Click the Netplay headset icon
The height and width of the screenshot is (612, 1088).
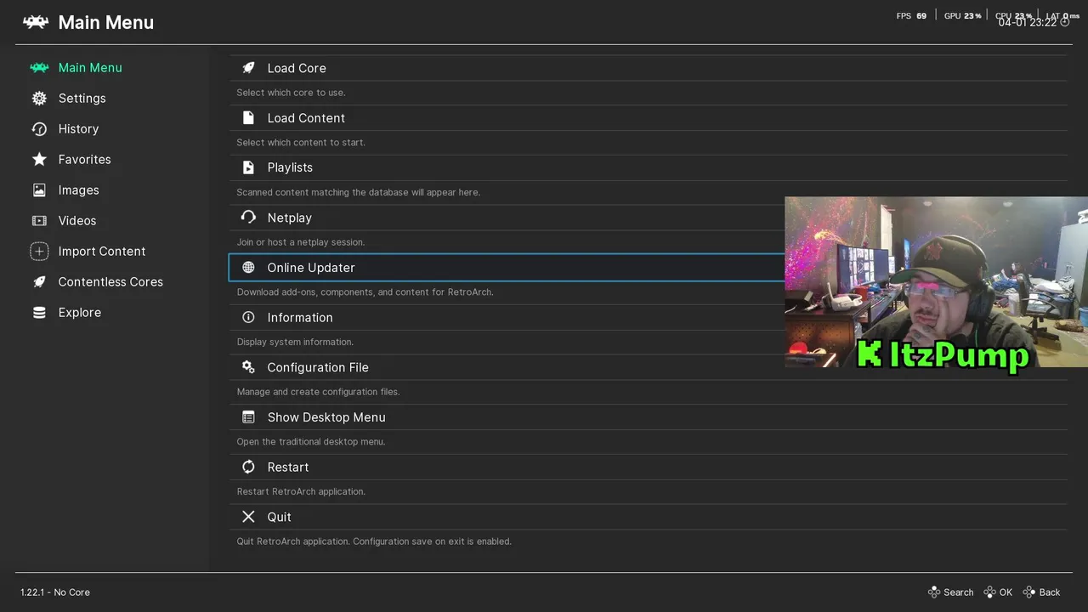pyautogui.click(x=248, y=218)
